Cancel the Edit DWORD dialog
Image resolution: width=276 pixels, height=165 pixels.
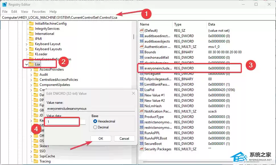124,139
